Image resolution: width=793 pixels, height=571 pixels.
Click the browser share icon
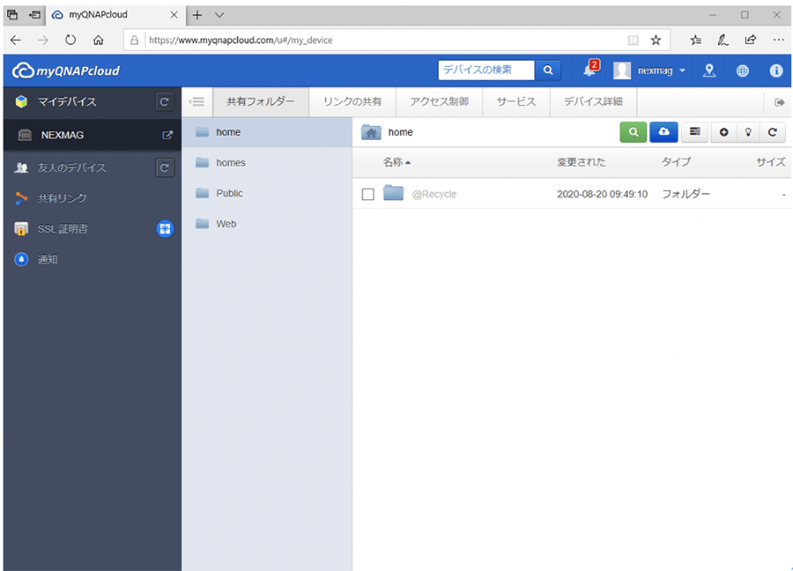point(751,40)
